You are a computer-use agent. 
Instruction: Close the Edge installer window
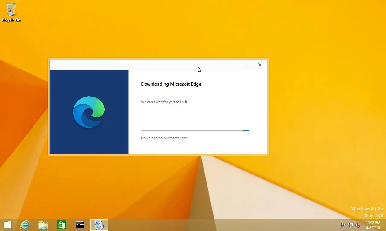(x=260, y=65)
